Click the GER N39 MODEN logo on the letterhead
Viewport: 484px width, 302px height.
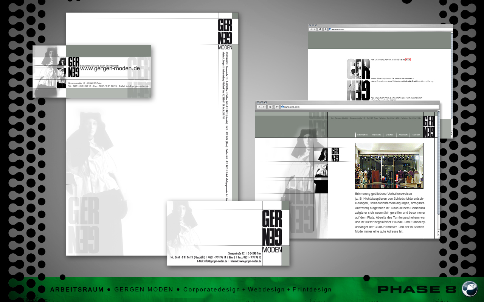(x=225, y=34)
